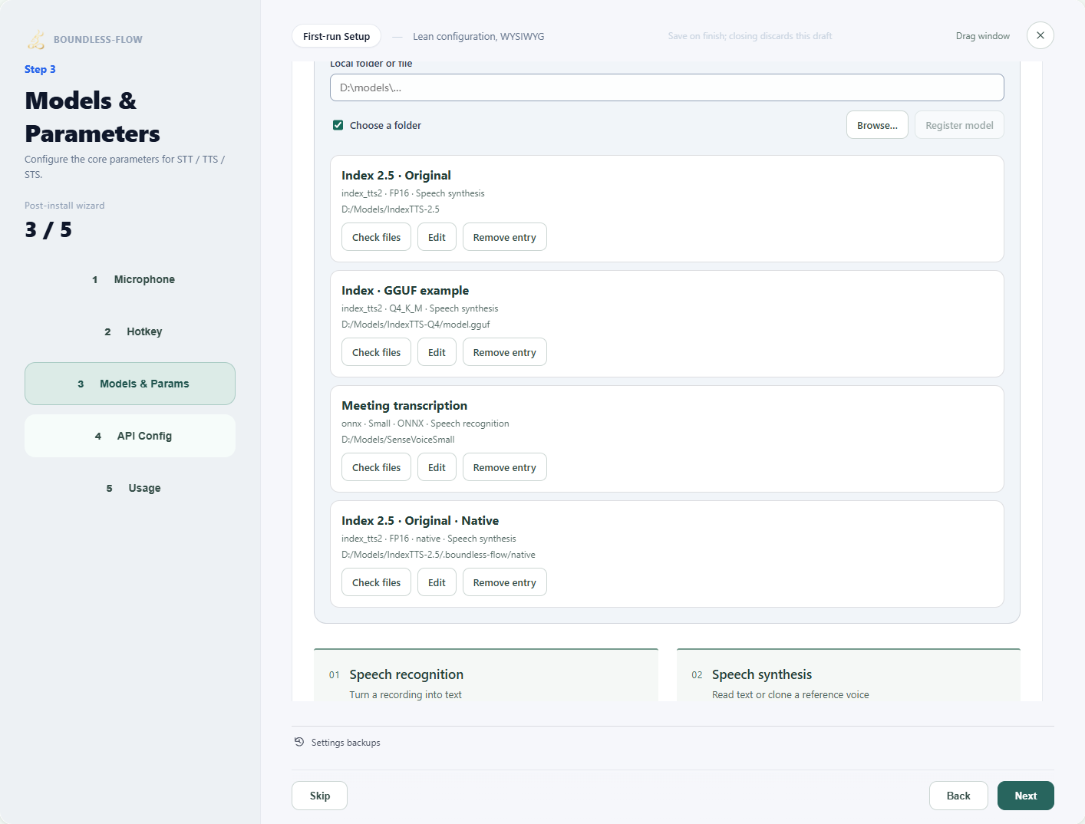
Task: Click the 'Step 3' label
Action: point(40,69)
